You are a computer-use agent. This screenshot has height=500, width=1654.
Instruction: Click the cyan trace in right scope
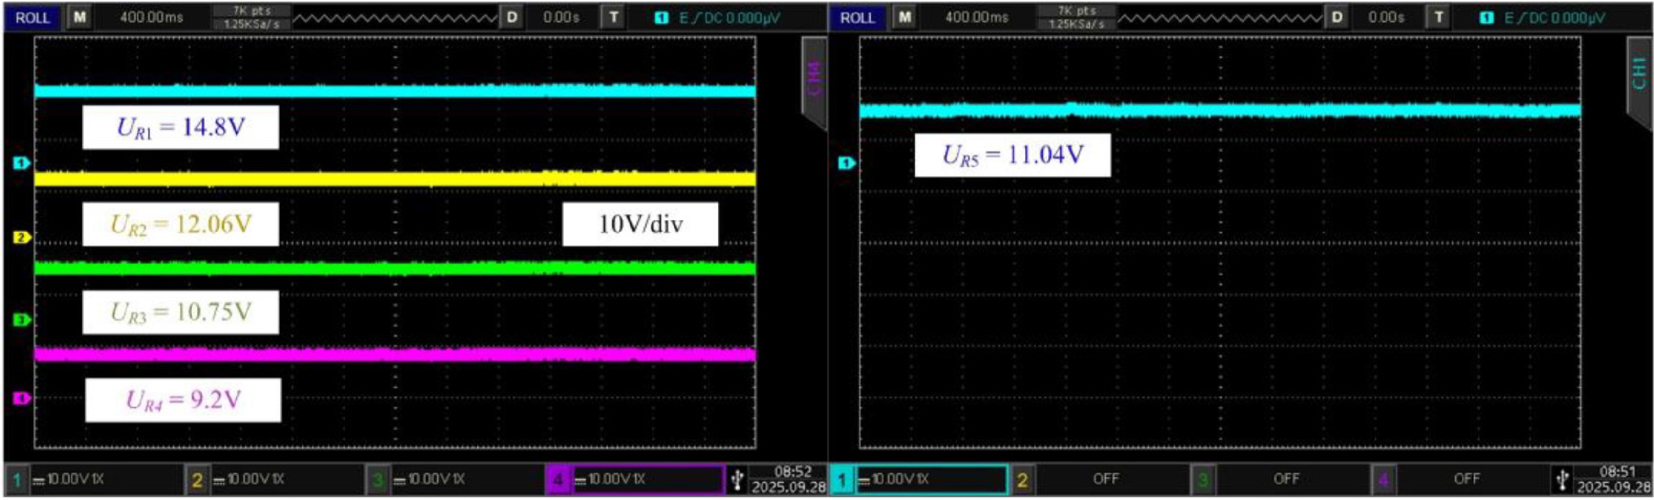pos(1220,110)
